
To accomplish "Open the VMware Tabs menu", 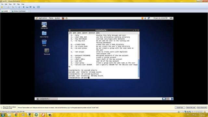I will click(18, 4).
